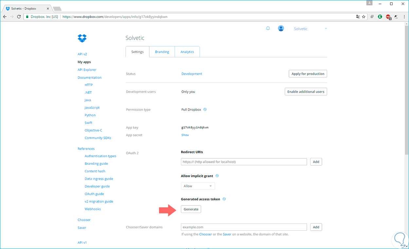Image resolution: width=409 pixels, height=249 pixels.
Task: Click the green K extension icon
Action: coord(380,17)
